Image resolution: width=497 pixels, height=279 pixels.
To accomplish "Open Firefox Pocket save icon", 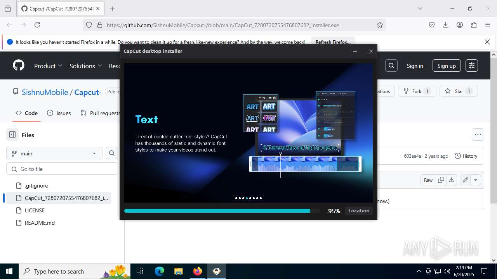I will tap(432, 25).
